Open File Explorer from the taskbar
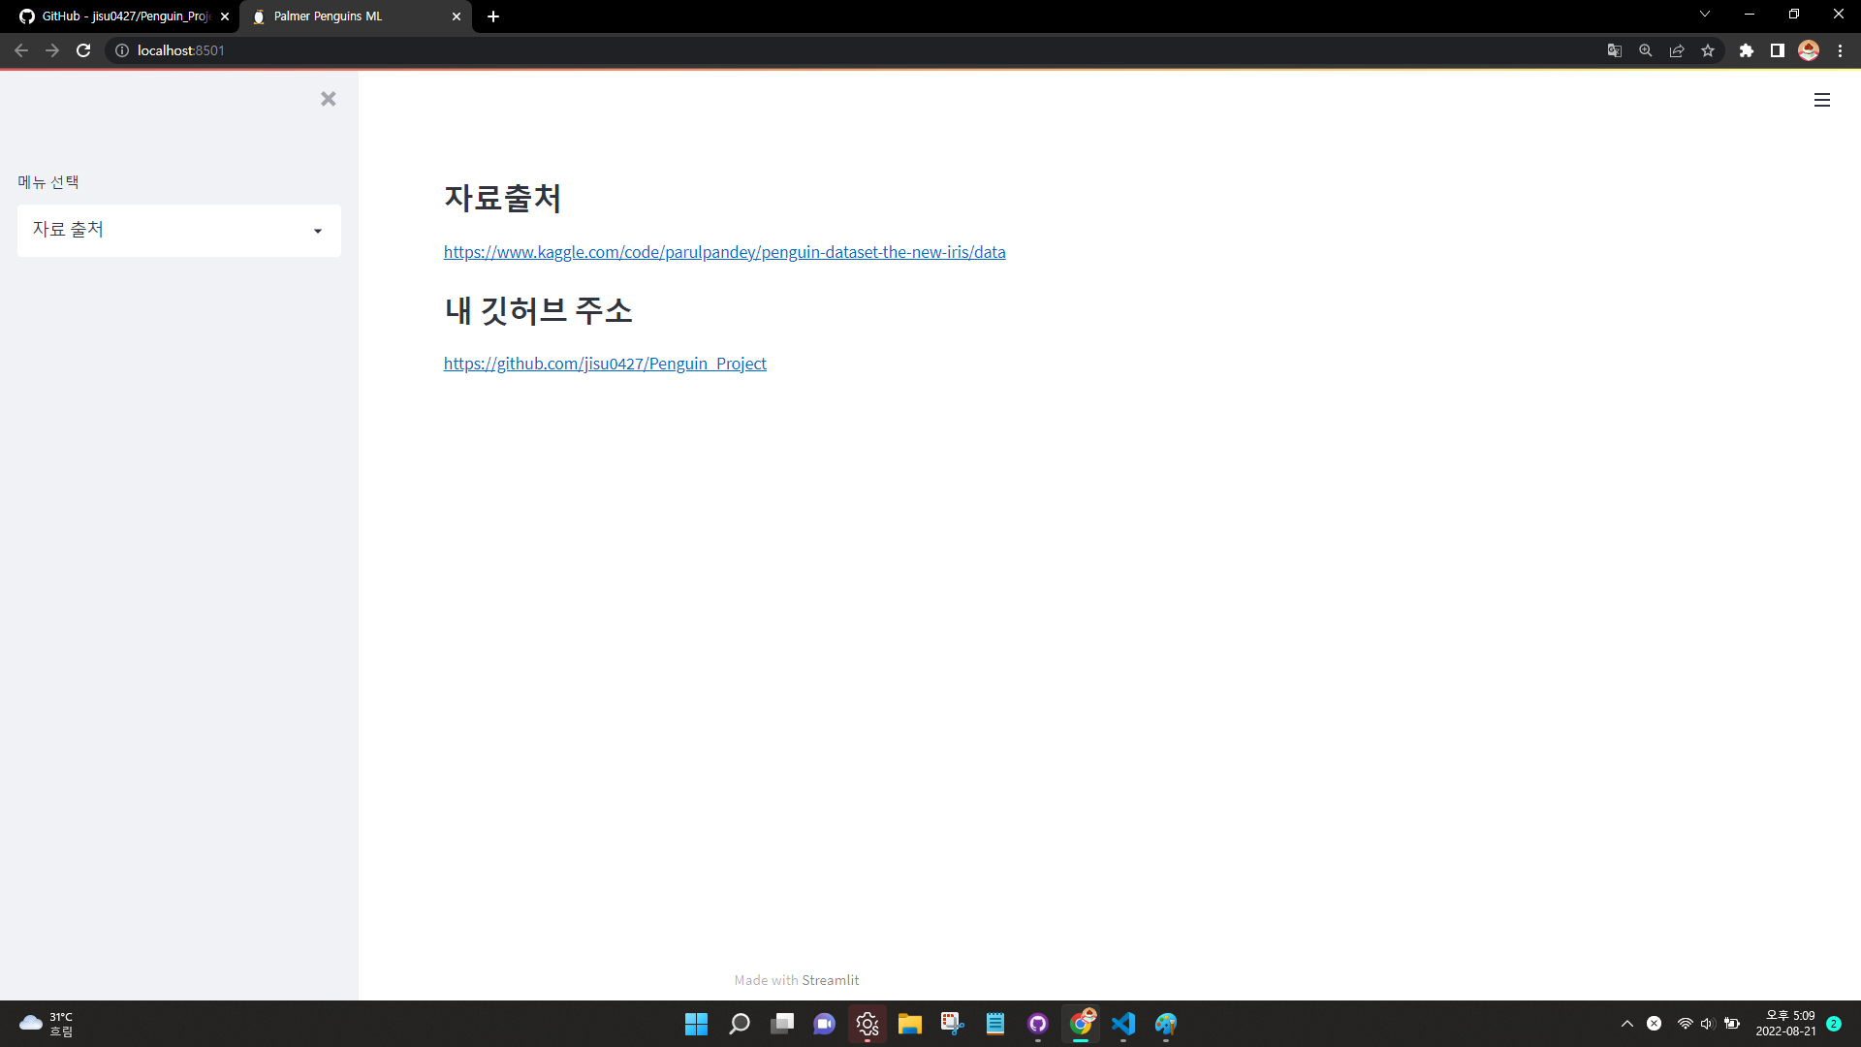This screenshot has height=1047, width=1861. coord(910,1024)
